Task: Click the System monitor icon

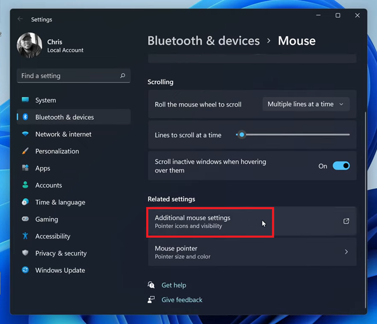Action: coord(25,100)
